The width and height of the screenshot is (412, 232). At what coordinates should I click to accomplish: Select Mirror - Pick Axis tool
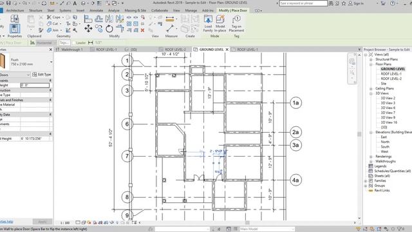click(109, 19)
